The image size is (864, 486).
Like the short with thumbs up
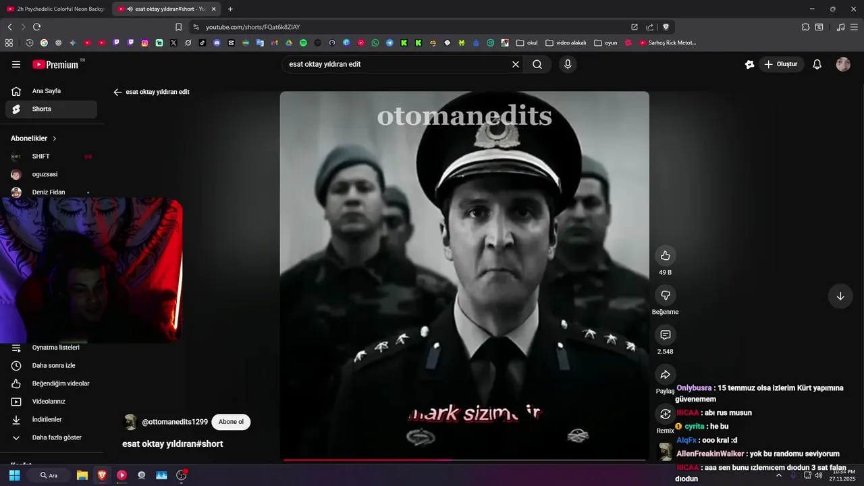(666, 255)
